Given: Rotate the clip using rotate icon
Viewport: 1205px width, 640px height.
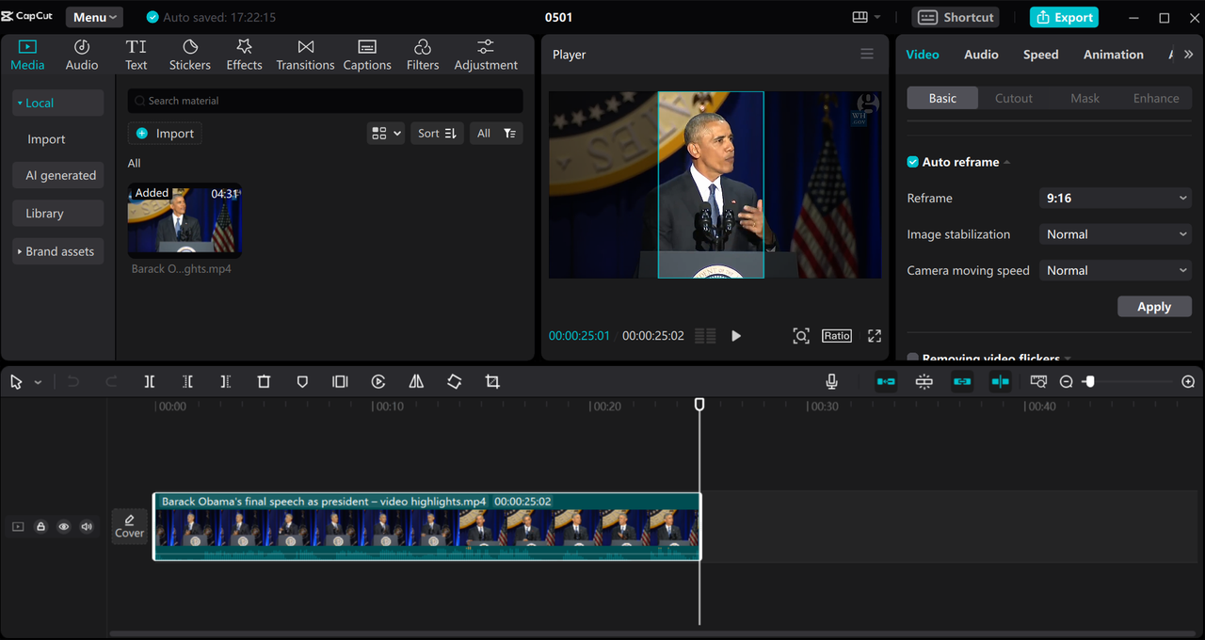Looking at the screenshot, I should coord(455,381).
